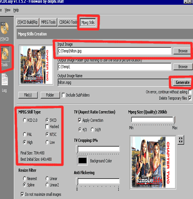Select the SVCD still type
Viewport: 193px width, 199px height.
47,120
